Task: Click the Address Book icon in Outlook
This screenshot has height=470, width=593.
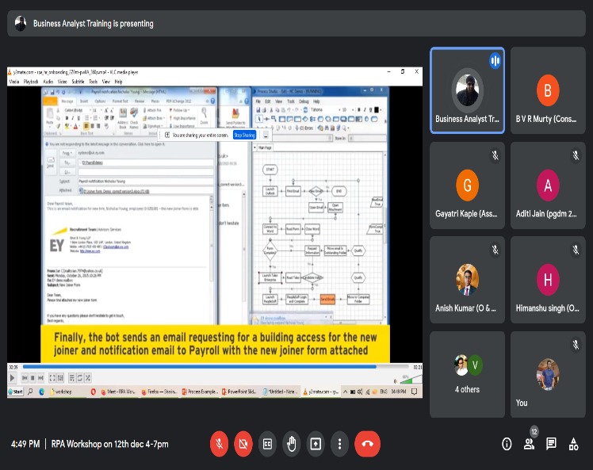Action: pyautogui.click(x=123, y=118)
